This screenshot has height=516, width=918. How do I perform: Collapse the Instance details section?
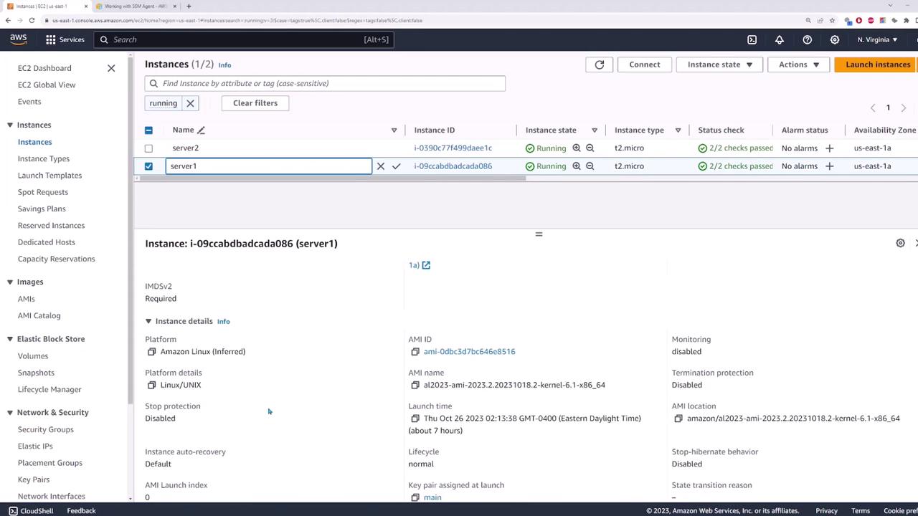148,322
